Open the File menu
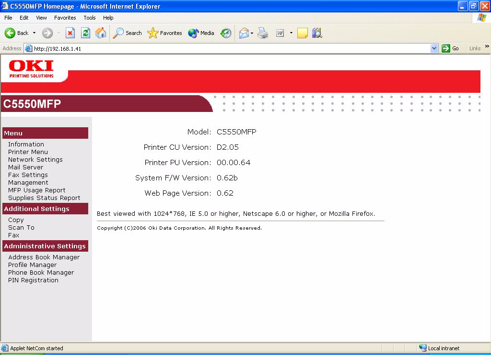Image resolution: width=491 pixels, height=355 pixels. [8, 18]
